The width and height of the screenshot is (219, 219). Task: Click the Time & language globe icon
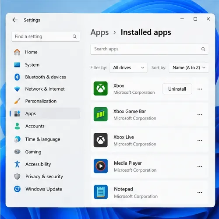(x=17, y=139)
